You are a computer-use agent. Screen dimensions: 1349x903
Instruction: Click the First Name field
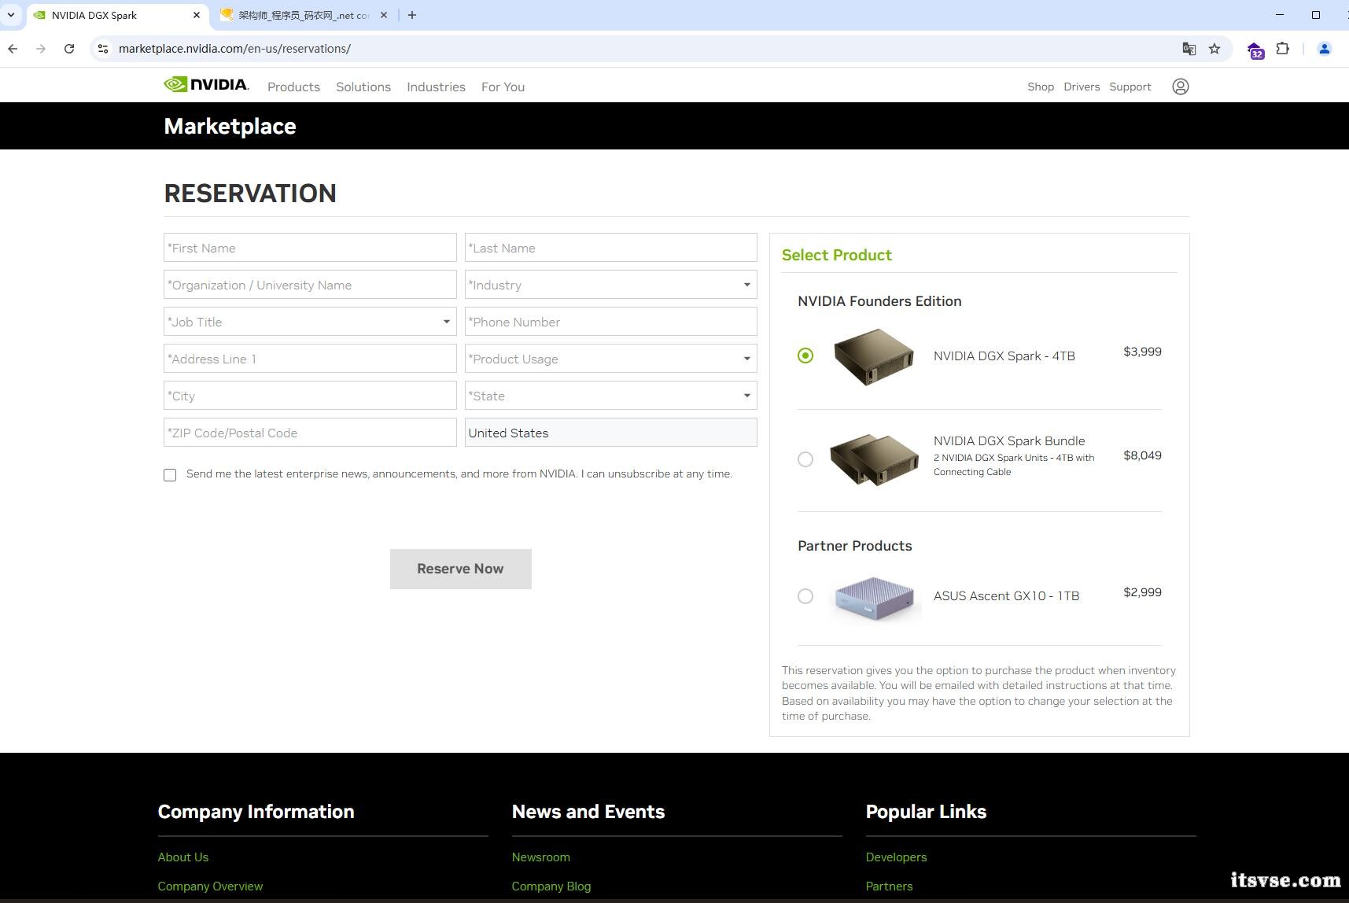[x=310, y=248]
